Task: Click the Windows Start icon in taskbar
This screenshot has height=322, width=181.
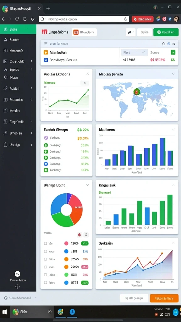Action: [x=4, y=312]
